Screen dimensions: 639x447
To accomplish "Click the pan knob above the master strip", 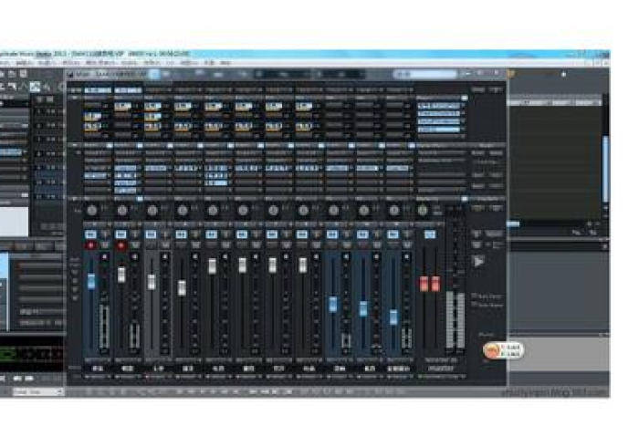I will pos(423,211).
